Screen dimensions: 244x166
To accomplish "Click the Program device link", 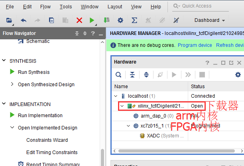I will pyautogui.click(x=195, y=45).
